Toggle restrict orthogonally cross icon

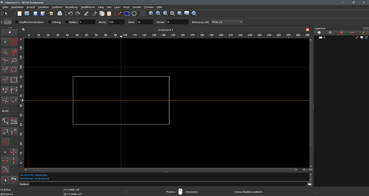[x=14, y=152]
